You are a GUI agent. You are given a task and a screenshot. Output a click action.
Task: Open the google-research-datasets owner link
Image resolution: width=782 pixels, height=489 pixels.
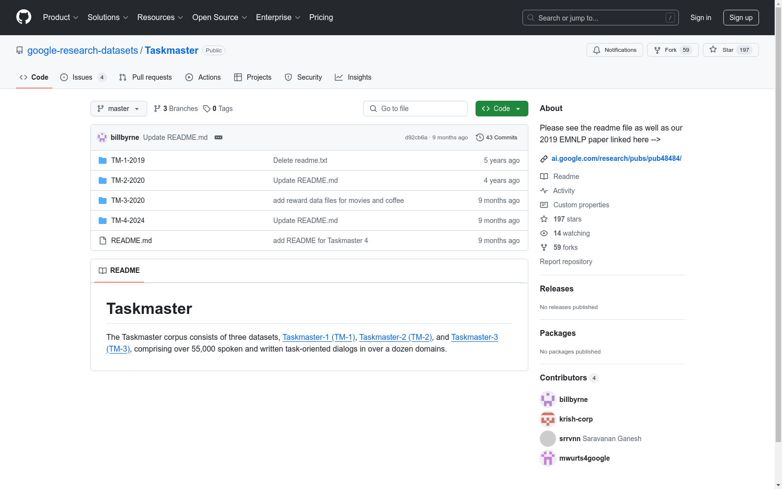point(83,50)
